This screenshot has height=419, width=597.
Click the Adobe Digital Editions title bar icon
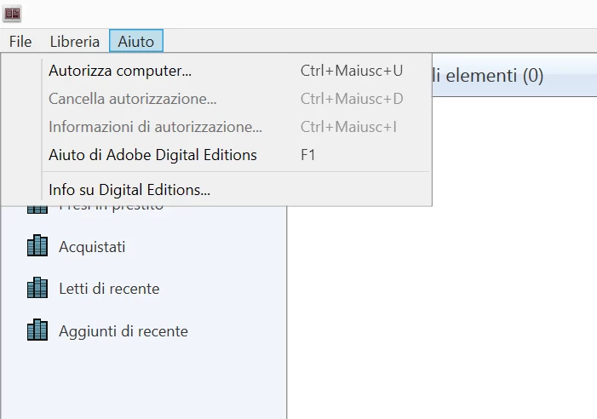pyautogui.click(x=13, y=14)
